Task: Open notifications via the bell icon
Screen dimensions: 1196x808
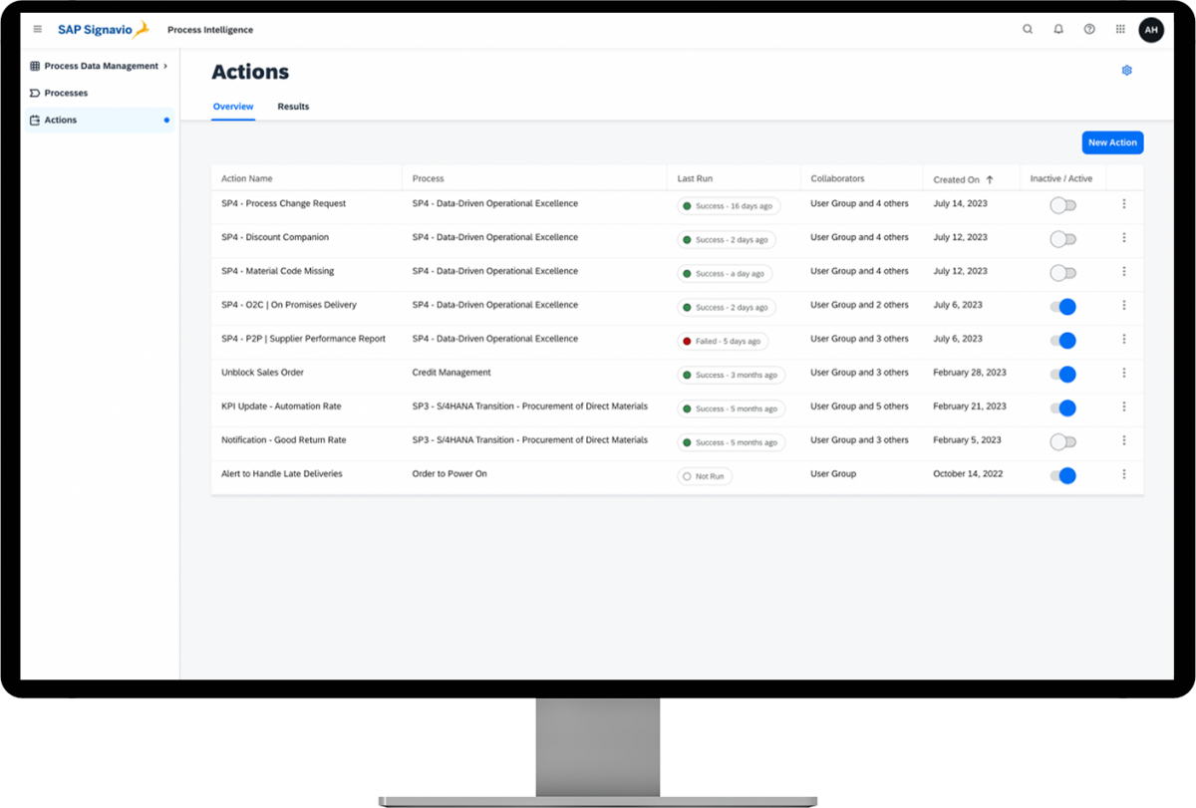Action: [x=1058, y=29]
